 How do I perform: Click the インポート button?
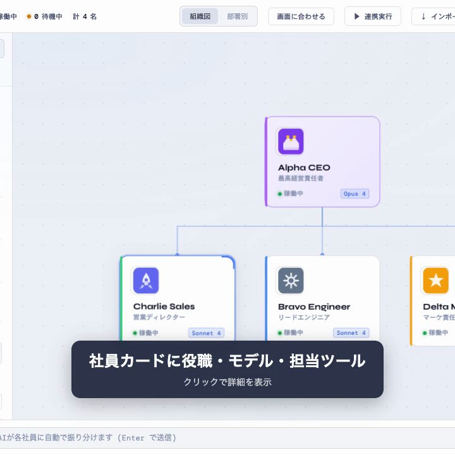(434, 16)
